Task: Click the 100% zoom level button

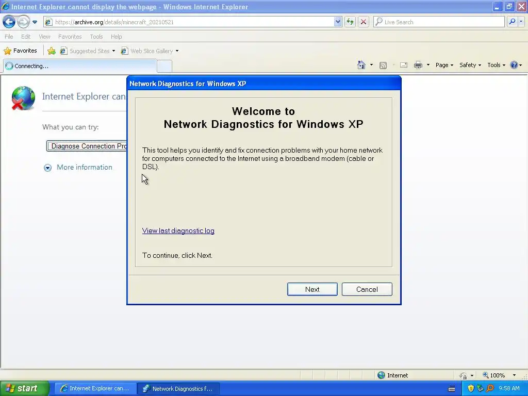Action: point(494,375)
